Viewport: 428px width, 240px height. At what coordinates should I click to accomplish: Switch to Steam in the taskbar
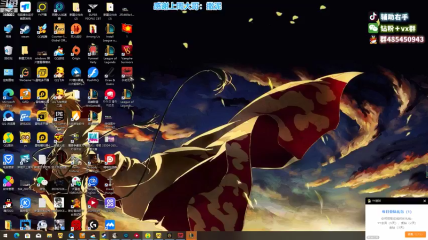pos(104,236)
